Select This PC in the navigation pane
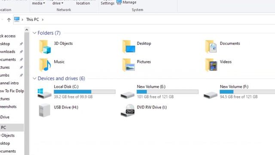Viewport: 275px width, 155px height. pyautogui.click(x=12, y=127)
